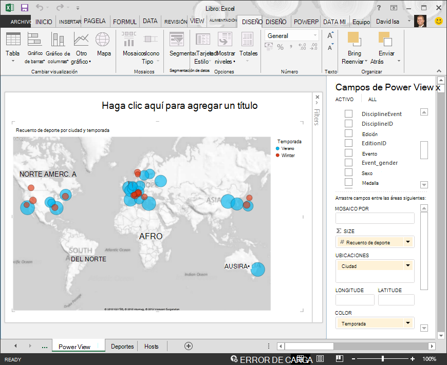Open the Temporada color field dropdown
This screenshot has width=447, height=365.
[x=408, y=323]
